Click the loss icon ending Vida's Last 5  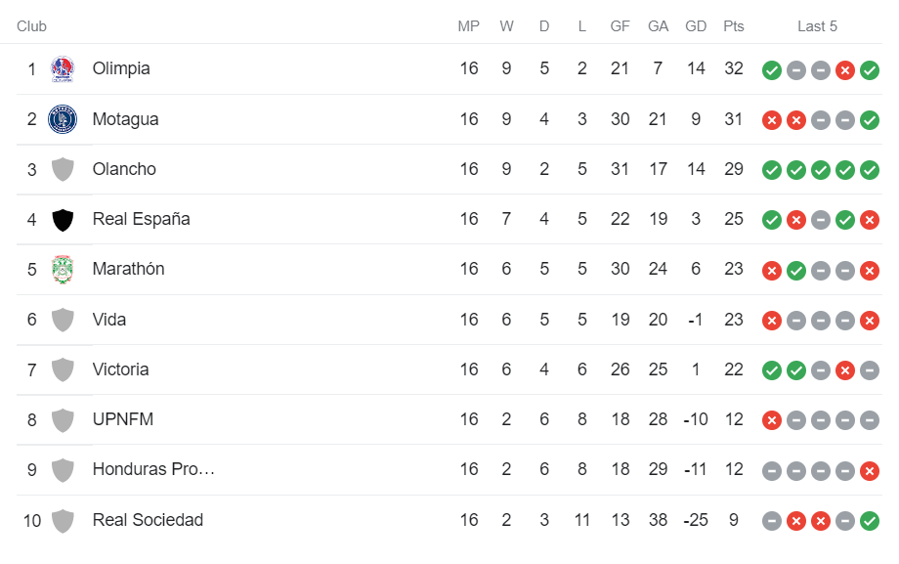[x=870, y=320]
